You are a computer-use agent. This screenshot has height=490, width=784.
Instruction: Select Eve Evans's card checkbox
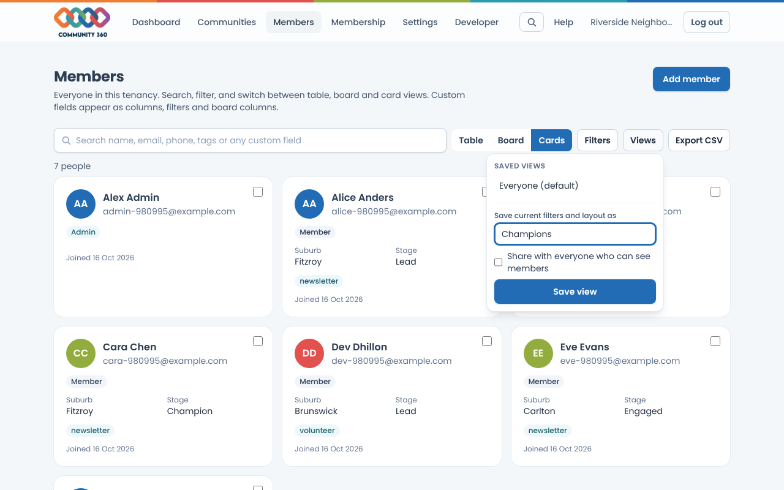[715, 341]
